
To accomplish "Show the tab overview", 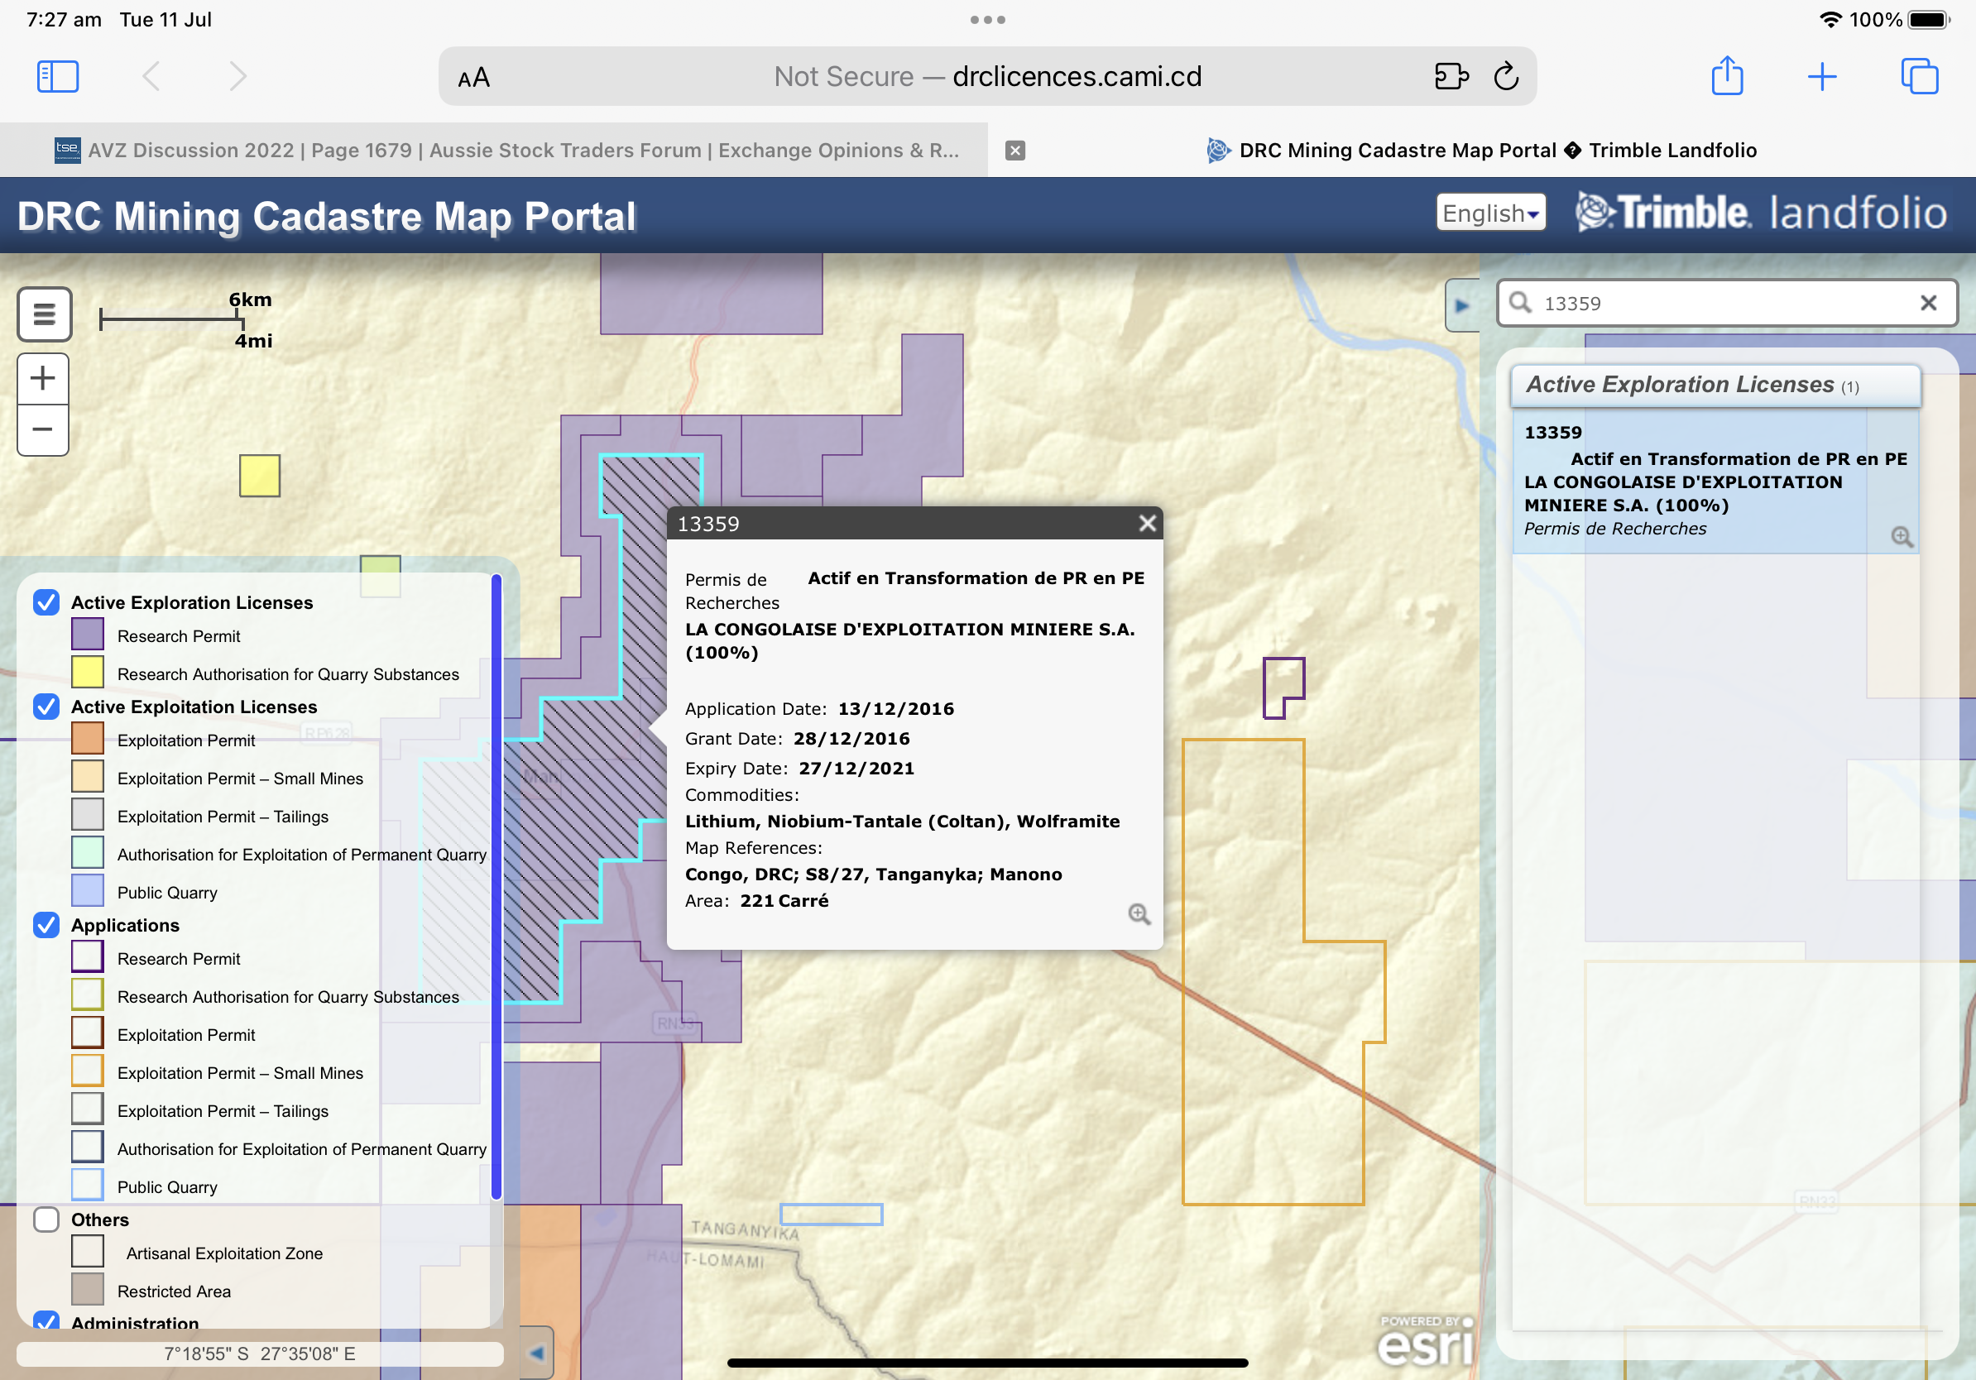I will point(1919,77).
